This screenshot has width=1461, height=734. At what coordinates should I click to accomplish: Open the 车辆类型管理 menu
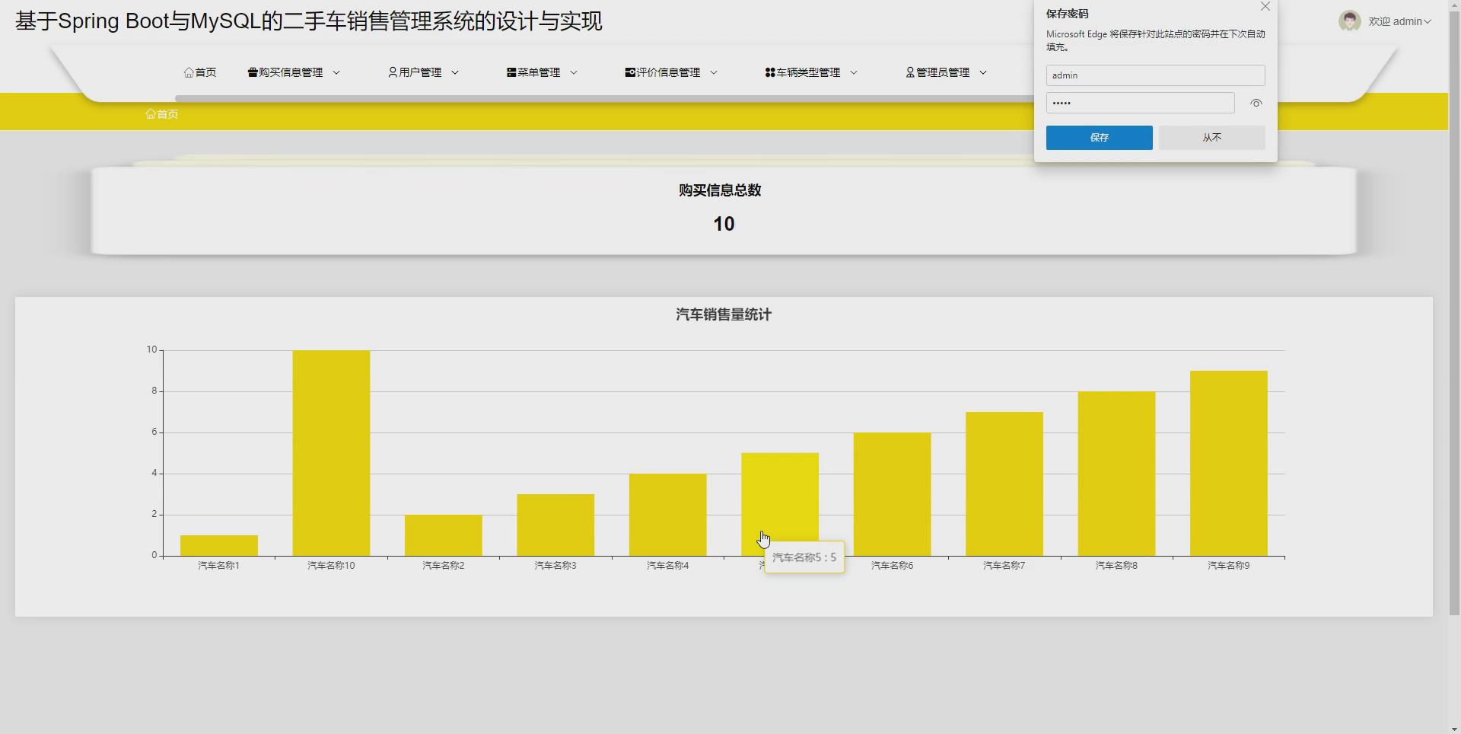click(x=812, y=72)
